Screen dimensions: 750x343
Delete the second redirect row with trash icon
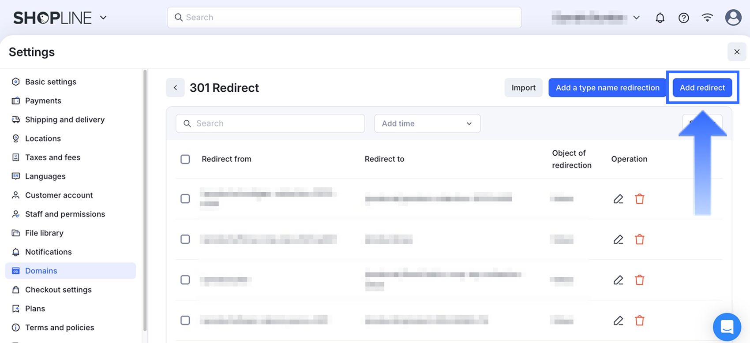tap(639, 239)
